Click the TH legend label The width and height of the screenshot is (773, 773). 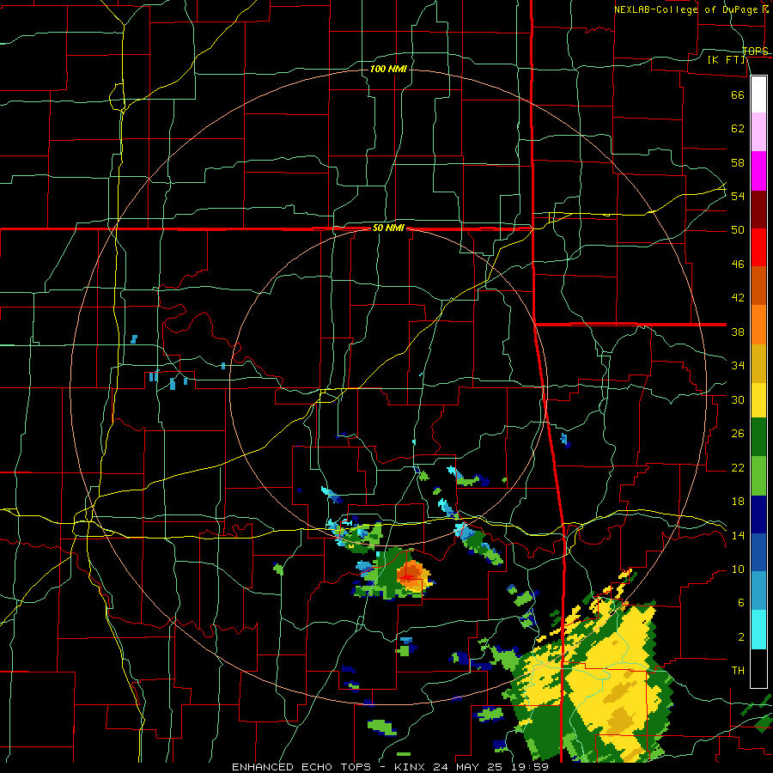click(x=738, y=671)
